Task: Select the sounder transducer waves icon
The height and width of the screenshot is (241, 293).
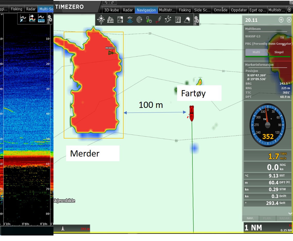Action: click(130, 20)
